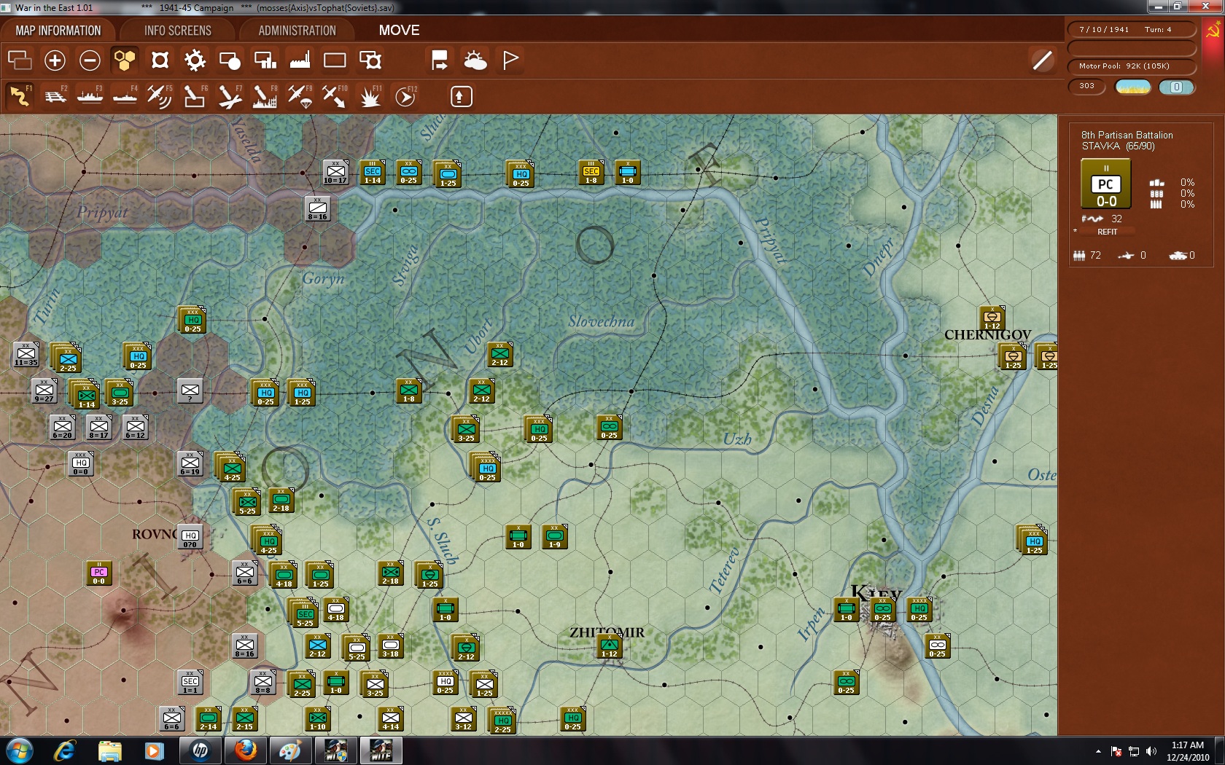Click the diagonal slash round button
Image resolution: width=1225 pixels, height=765 pixels.
tap(1043, 60)
